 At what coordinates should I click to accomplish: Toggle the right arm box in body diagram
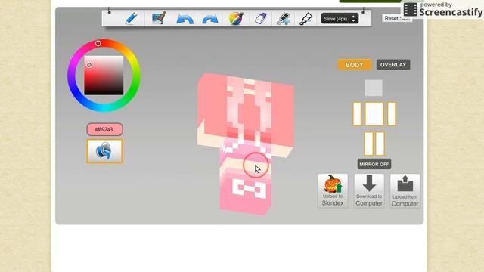point(392,114)
